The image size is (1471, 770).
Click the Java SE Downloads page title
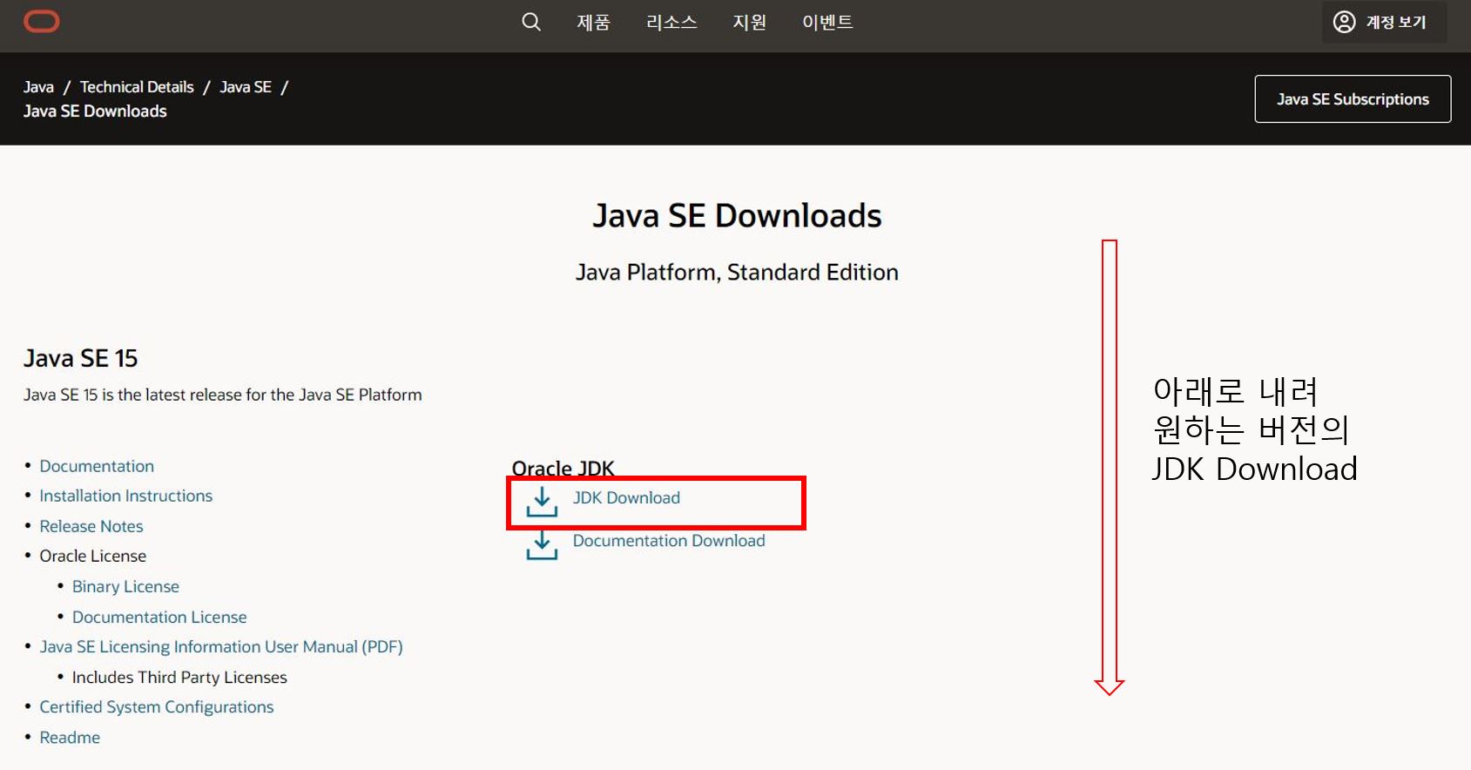(x=737, y=215)
